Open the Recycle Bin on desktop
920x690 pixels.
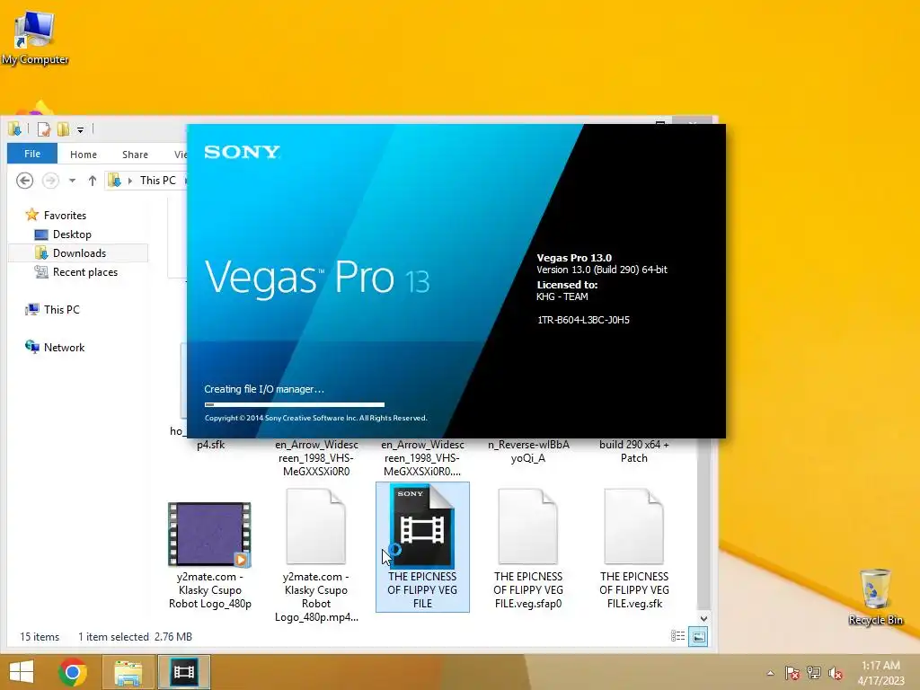tap(875, 597)
